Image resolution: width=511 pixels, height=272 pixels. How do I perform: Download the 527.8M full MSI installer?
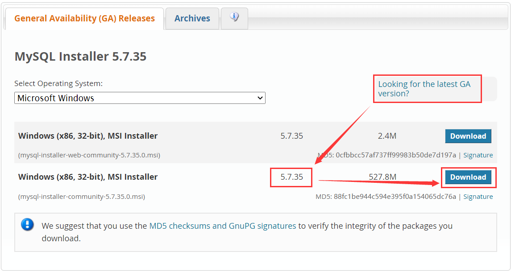[x=468, y=177]
